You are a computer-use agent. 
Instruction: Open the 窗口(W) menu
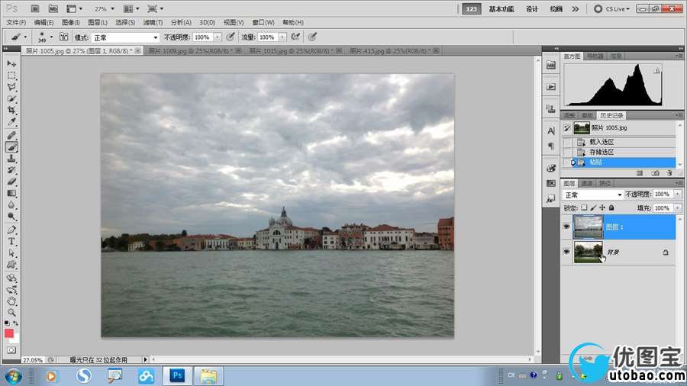pyautogui.click(x=263, y=22)
